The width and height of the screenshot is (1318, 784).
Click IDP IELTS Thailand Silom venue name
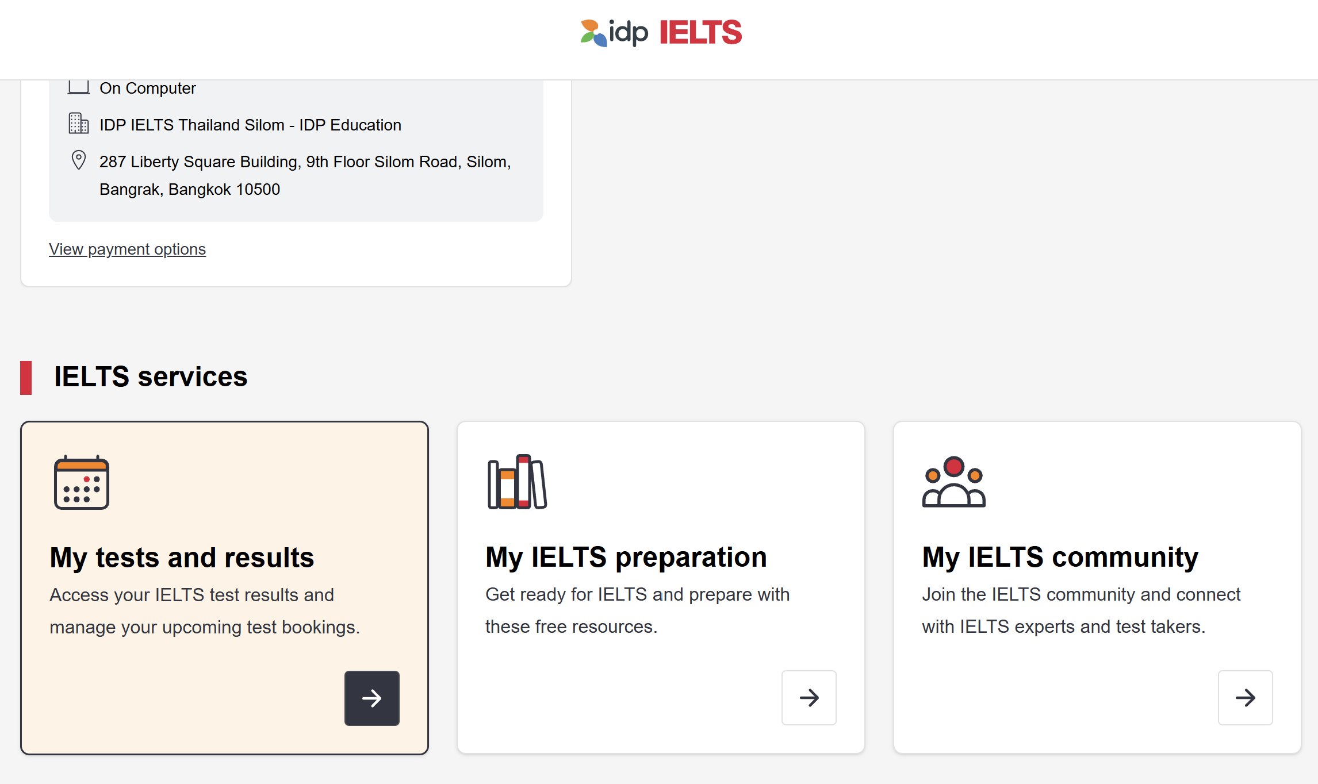click(250, 124)
